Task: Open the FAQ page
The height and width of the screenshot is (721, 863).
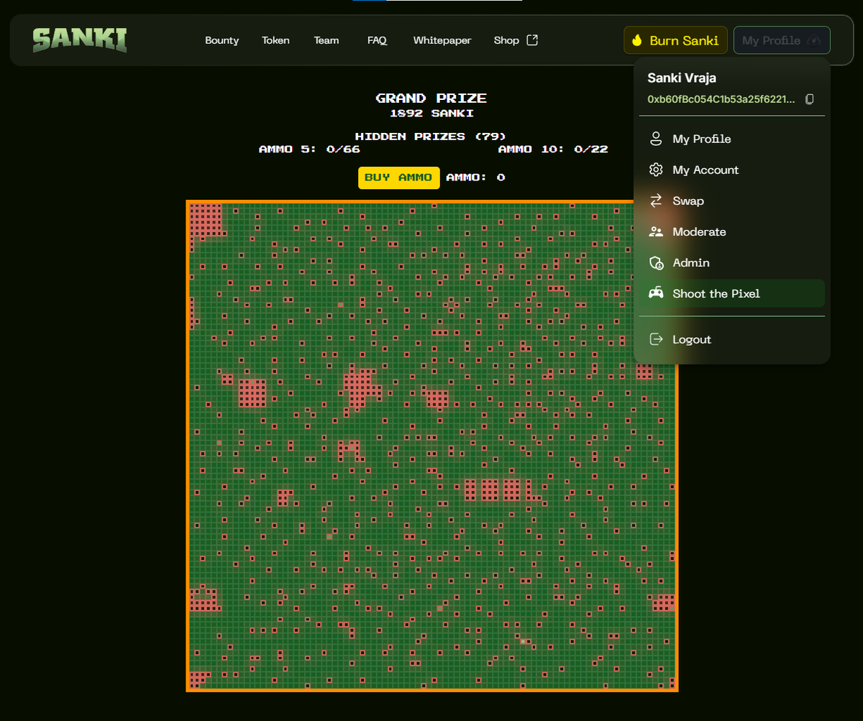Action: (377, 40)
